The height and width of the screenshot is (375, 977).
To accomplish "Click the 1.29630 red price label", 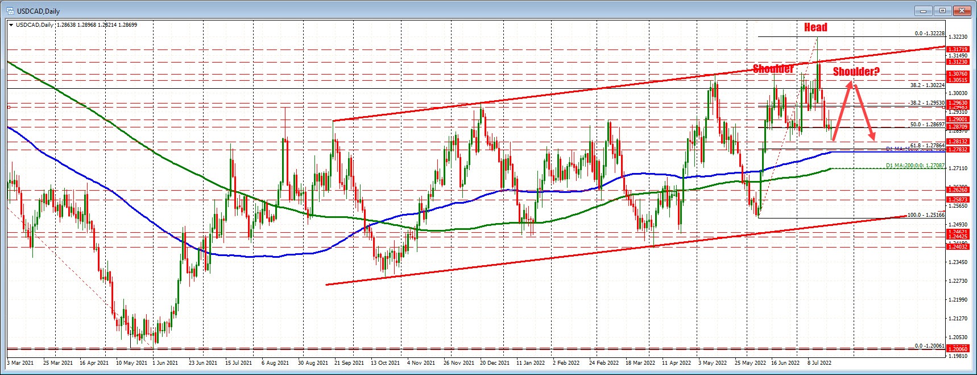I will point(957,103).
